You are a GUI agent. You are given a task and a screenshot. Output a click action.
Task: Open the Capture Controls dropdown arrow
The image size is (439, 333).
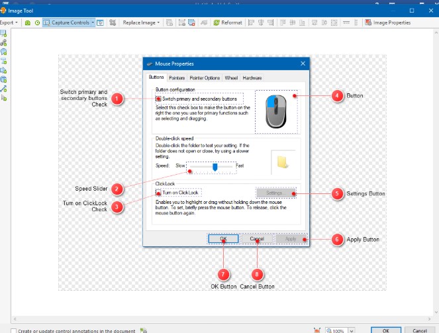coord(93,23)
